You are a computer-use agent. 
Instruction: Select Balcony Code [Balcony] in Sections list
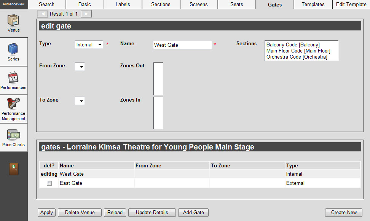click(293, 45)
